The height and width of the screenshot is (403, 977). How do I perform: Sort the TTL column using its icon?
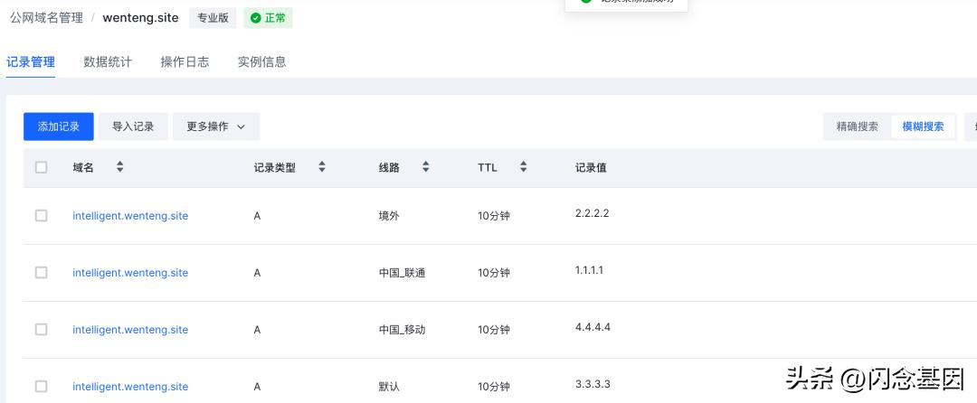pyautogui.click(x=523, y=167)
